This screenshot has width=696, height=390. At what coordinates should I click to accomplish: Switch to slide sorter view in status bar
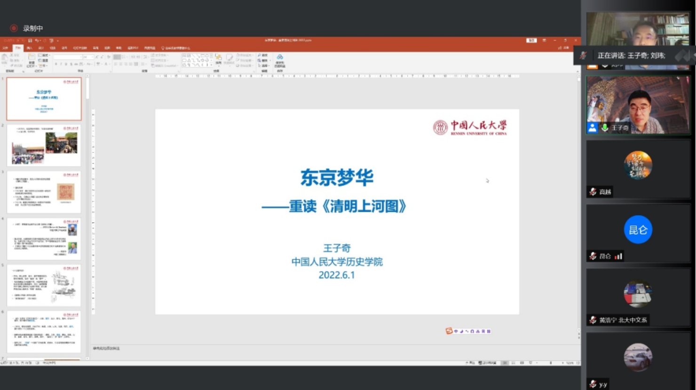pyautogui.click(x=513, y=363)
